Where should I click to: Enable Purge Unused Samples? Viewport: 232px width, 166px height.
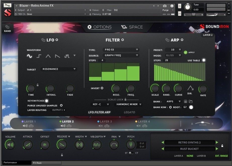click(61, 105)
